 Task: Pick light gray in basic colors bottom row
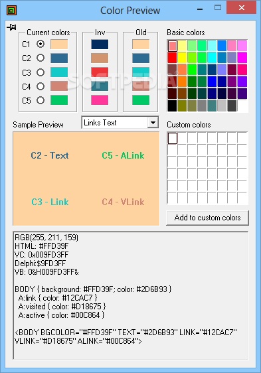pyautogui.click(x=222, y=106)
